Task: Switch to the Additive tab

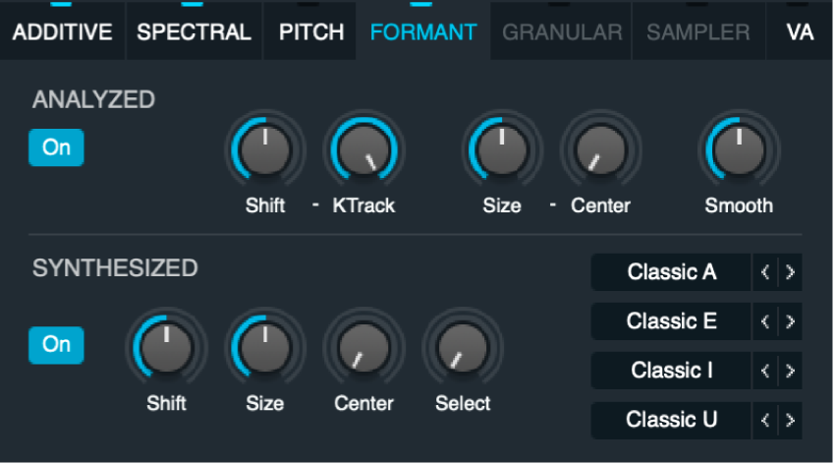Action: pos(63,32)
